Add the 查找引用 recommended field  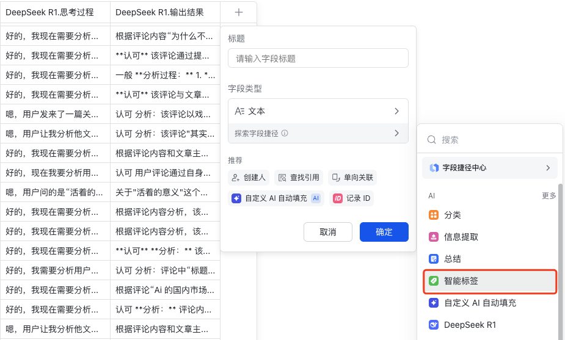[x=299, y=178]
